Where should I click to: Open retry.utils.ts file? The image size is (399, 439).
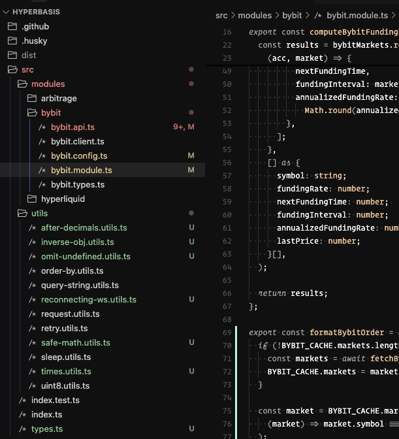point(65,328)
